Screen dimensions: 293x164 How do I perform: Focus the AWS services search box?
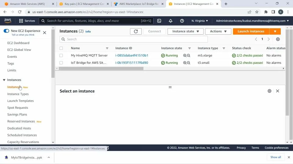[x=96, y=21]
